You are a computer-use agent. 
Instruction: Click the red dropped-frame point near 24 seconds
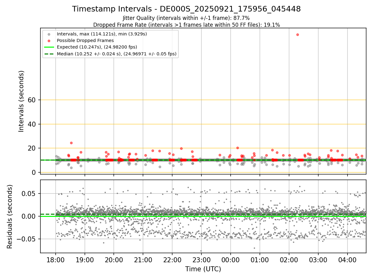coord(71,143)
